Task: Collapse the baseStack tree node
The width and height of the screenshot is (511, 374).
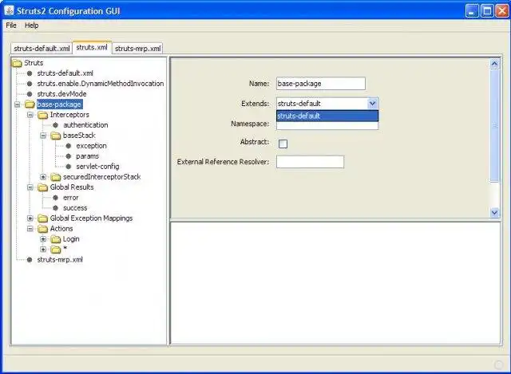Action: point(43,136)
